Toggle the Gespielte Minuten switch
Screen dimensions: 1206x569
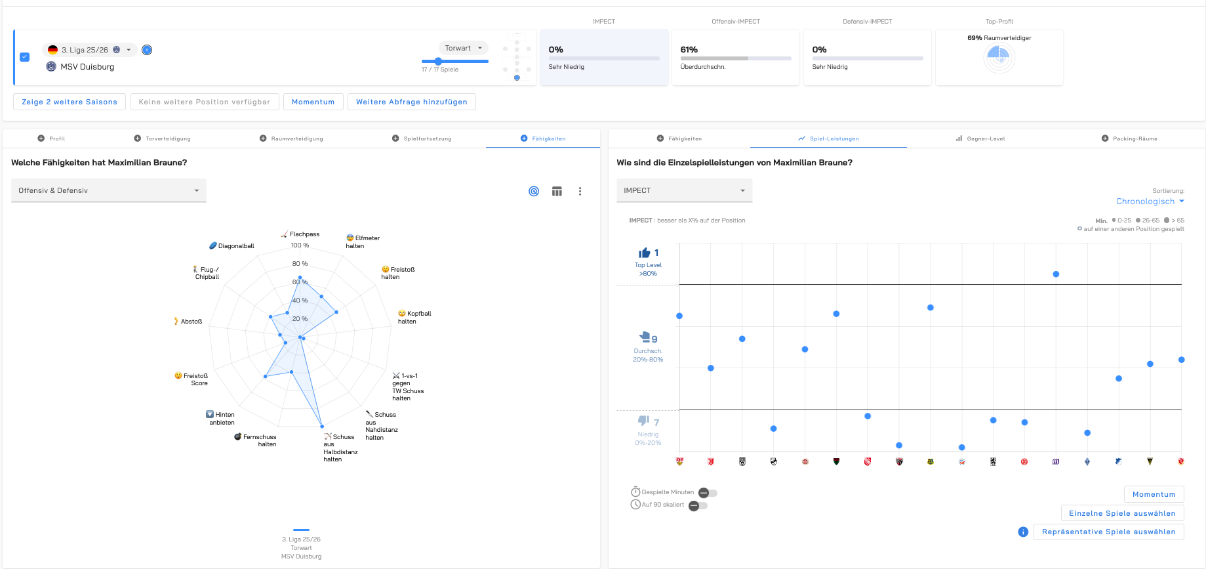(708, 493)
